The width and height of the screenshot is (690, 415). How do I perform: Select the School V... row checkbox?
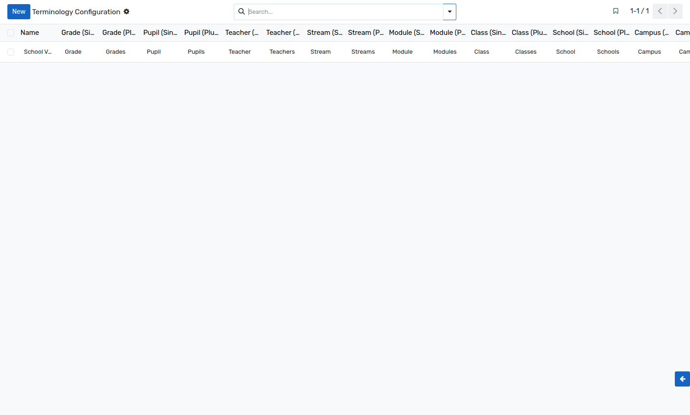(x=11, y=52)
